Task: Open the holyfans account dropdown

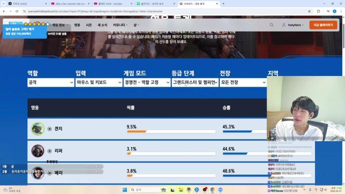Action: tap(293, 25)
